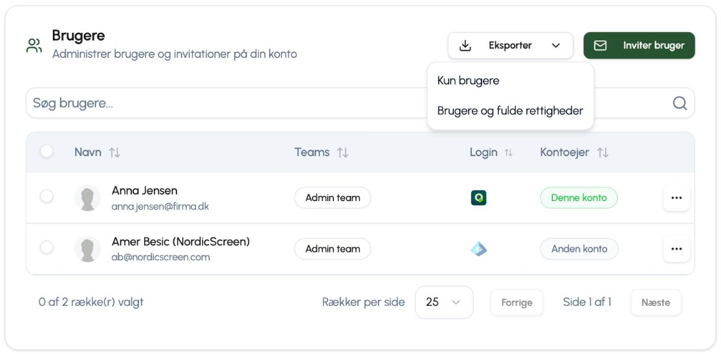This screenshot has width=721, height=354.
Task: Click the Anden konto badge
Action: (x=579, y=249)
